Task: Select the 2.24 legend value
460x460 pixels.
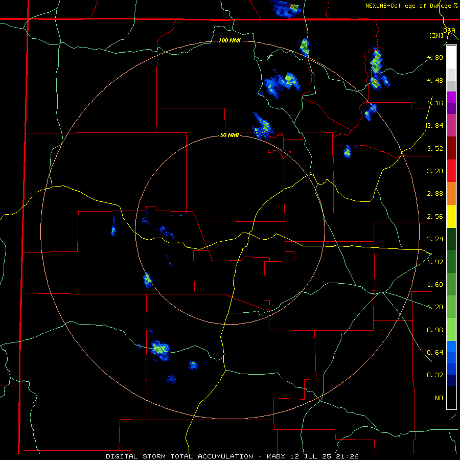Action: pyautogui.click(x=435, y=239)
